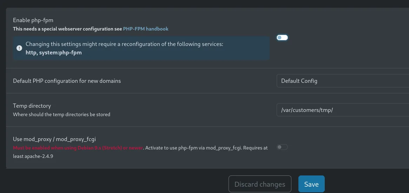Click the Discard changes button

[x=260, y=184]
